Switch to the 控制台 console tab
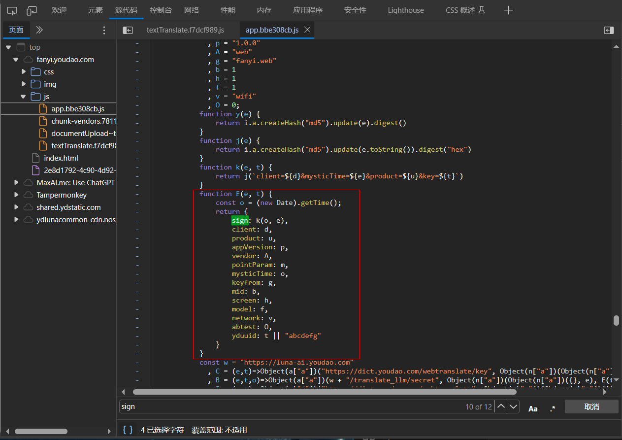The height and width of the screenshot is (440, 622). tap(161, 10)
